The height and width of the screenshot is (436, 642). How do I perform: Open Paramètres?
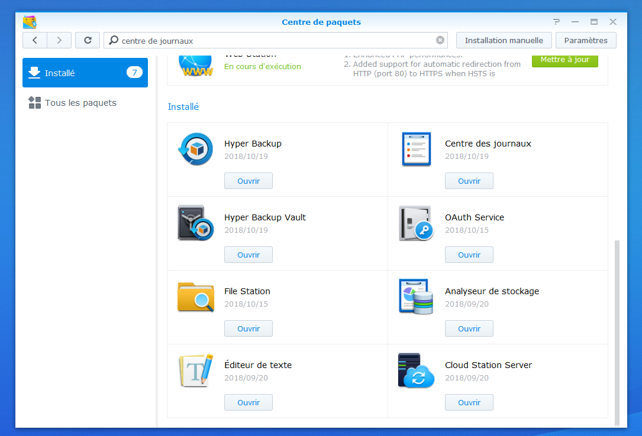pos(586,40)
